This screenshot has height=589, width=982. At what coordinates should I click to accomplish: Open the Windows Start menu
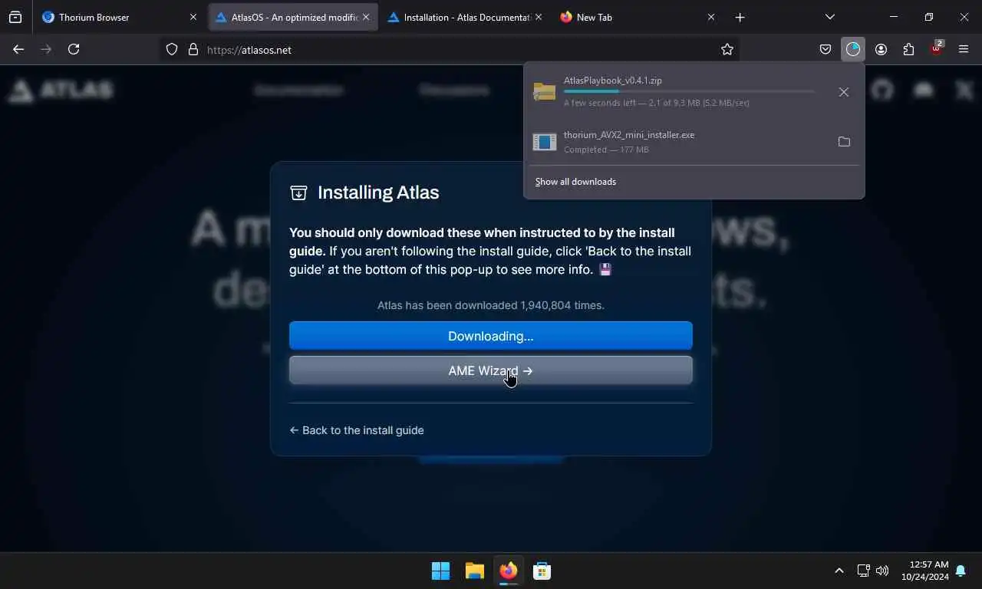tap(440, 571)
